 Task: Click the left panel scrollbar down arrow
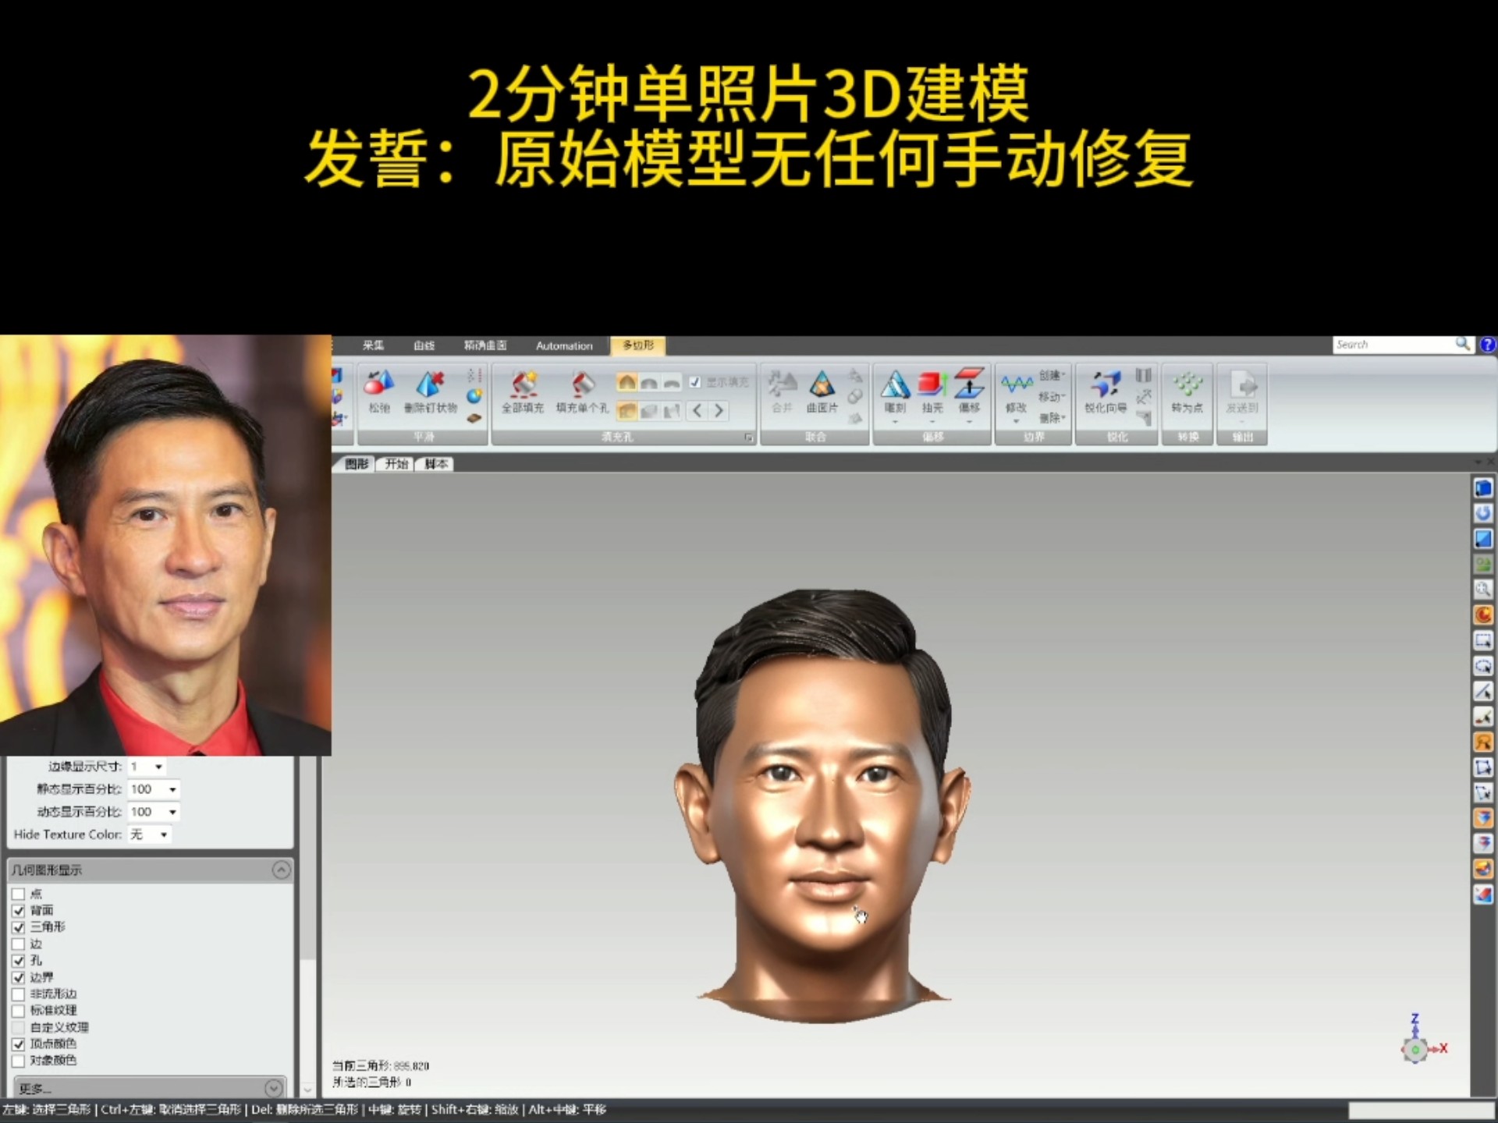[307, 1089]
